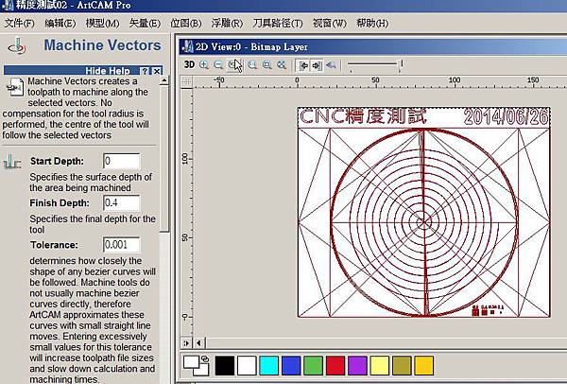Select the black color swatch
Screen dimensions: 567x384
[225, 365]
